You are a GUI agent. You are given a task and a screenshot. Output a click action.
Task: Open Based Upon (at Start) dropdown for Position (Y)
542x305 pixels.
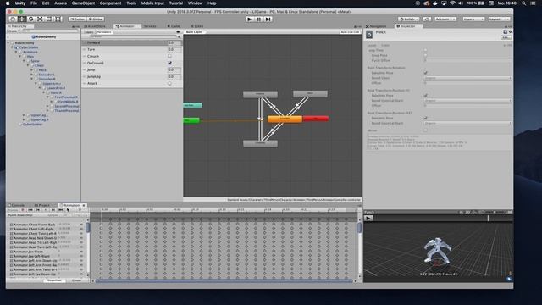pyautogui.click(x=467, y=101)
